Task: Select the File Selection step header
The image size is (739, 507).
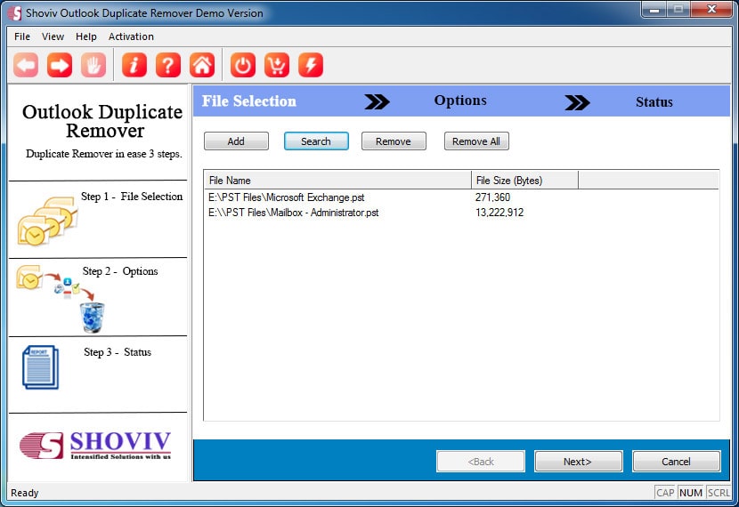Action: (x=248, y=101)
